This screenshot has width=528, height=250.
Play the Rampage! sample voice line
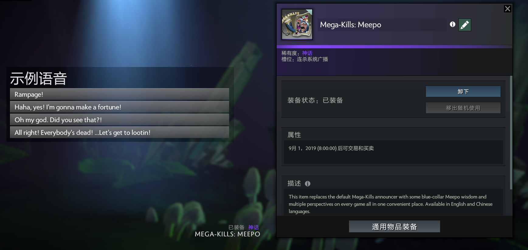pos(119,94)
